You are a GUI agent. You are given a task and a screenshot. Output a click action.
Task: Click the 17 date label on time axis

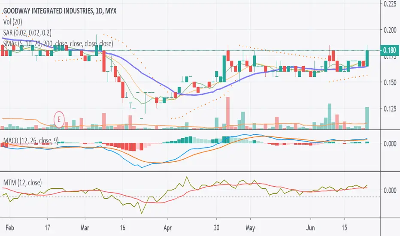(47, 227)
